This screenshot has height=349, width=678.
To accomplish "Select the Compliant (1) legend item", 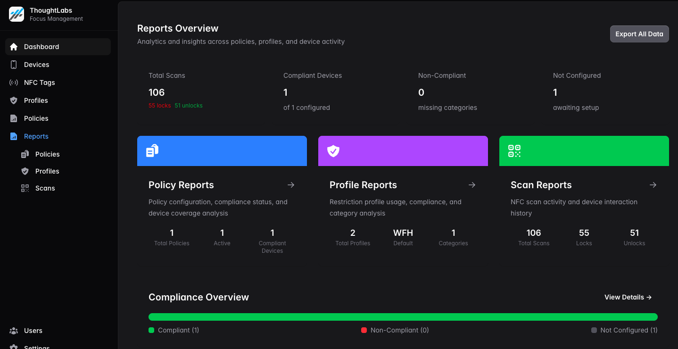I will coord(174,330).
